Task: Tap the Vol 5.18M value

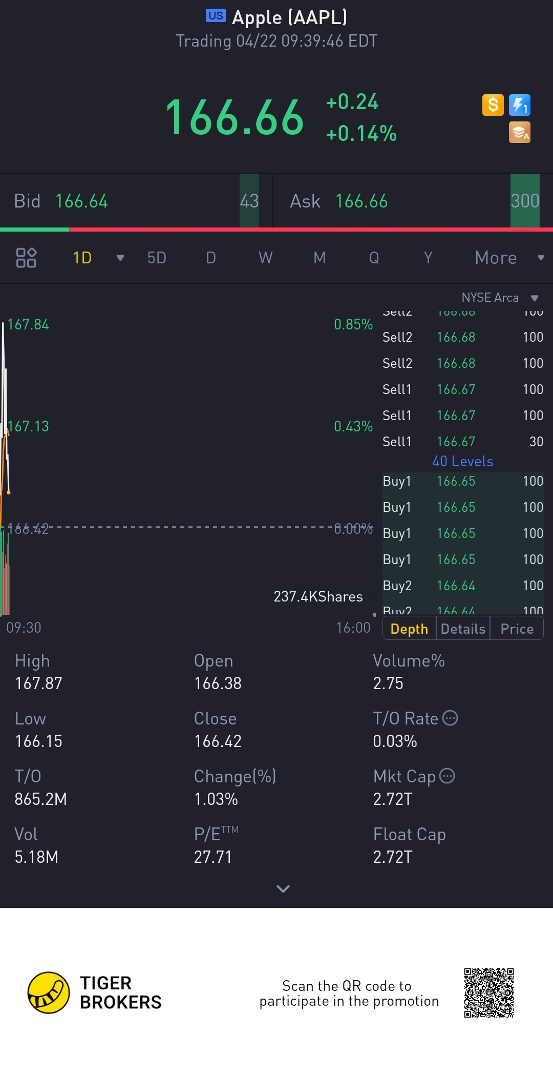Action: coord(36,857)
